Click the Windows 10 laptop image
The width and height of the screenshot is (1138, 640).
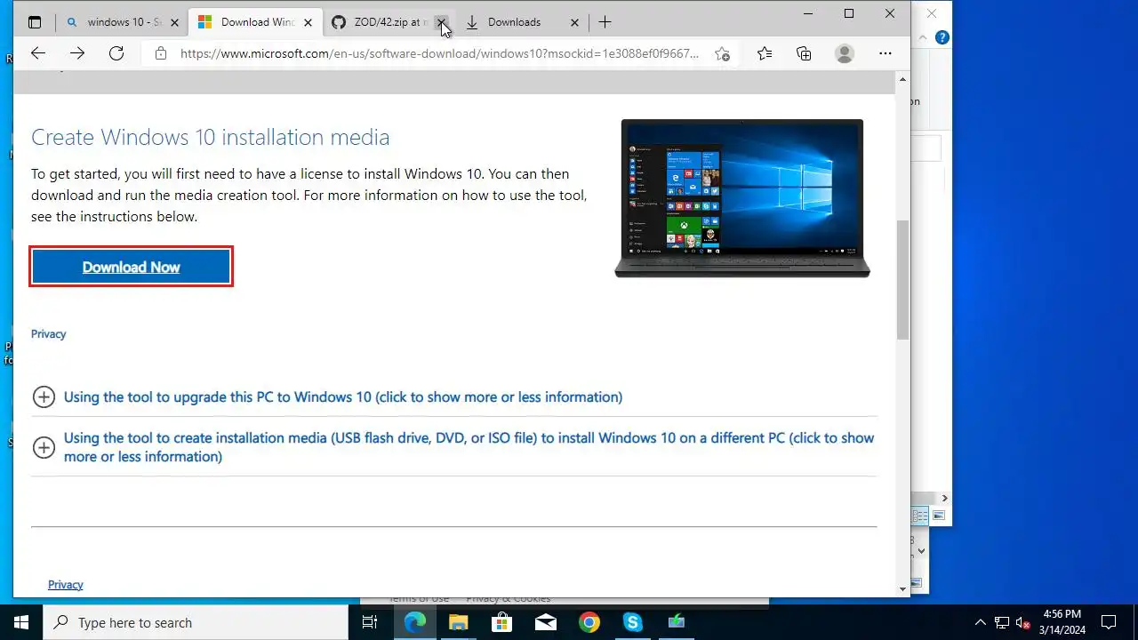(742, 198)
